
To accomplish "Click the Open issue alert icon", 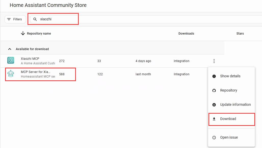I will [x=214, y=137].
